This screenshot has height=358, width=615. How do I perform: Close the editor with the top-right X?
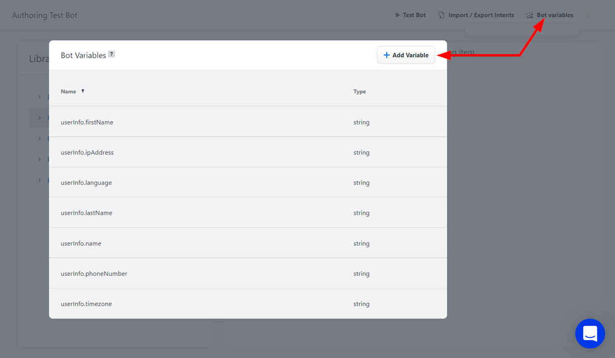pos(588,15)
